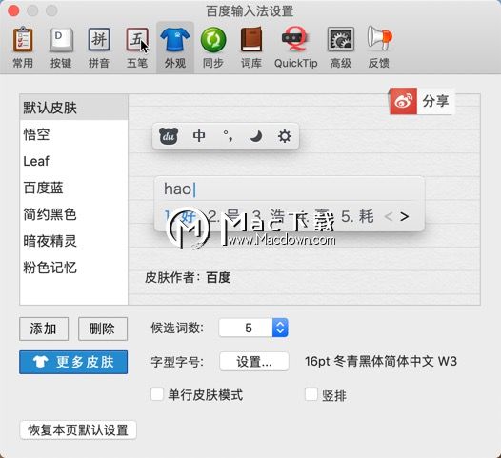The height and width of the screenshot is (458, 501).
Task: Click the moon icon in preview bar
Action: tap(256, 136)
